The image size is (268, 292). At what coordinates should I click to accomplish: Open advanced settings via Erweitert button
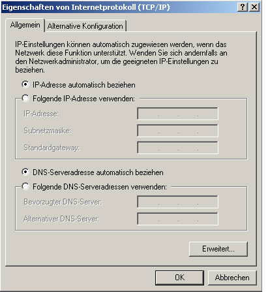pos(218,249)
